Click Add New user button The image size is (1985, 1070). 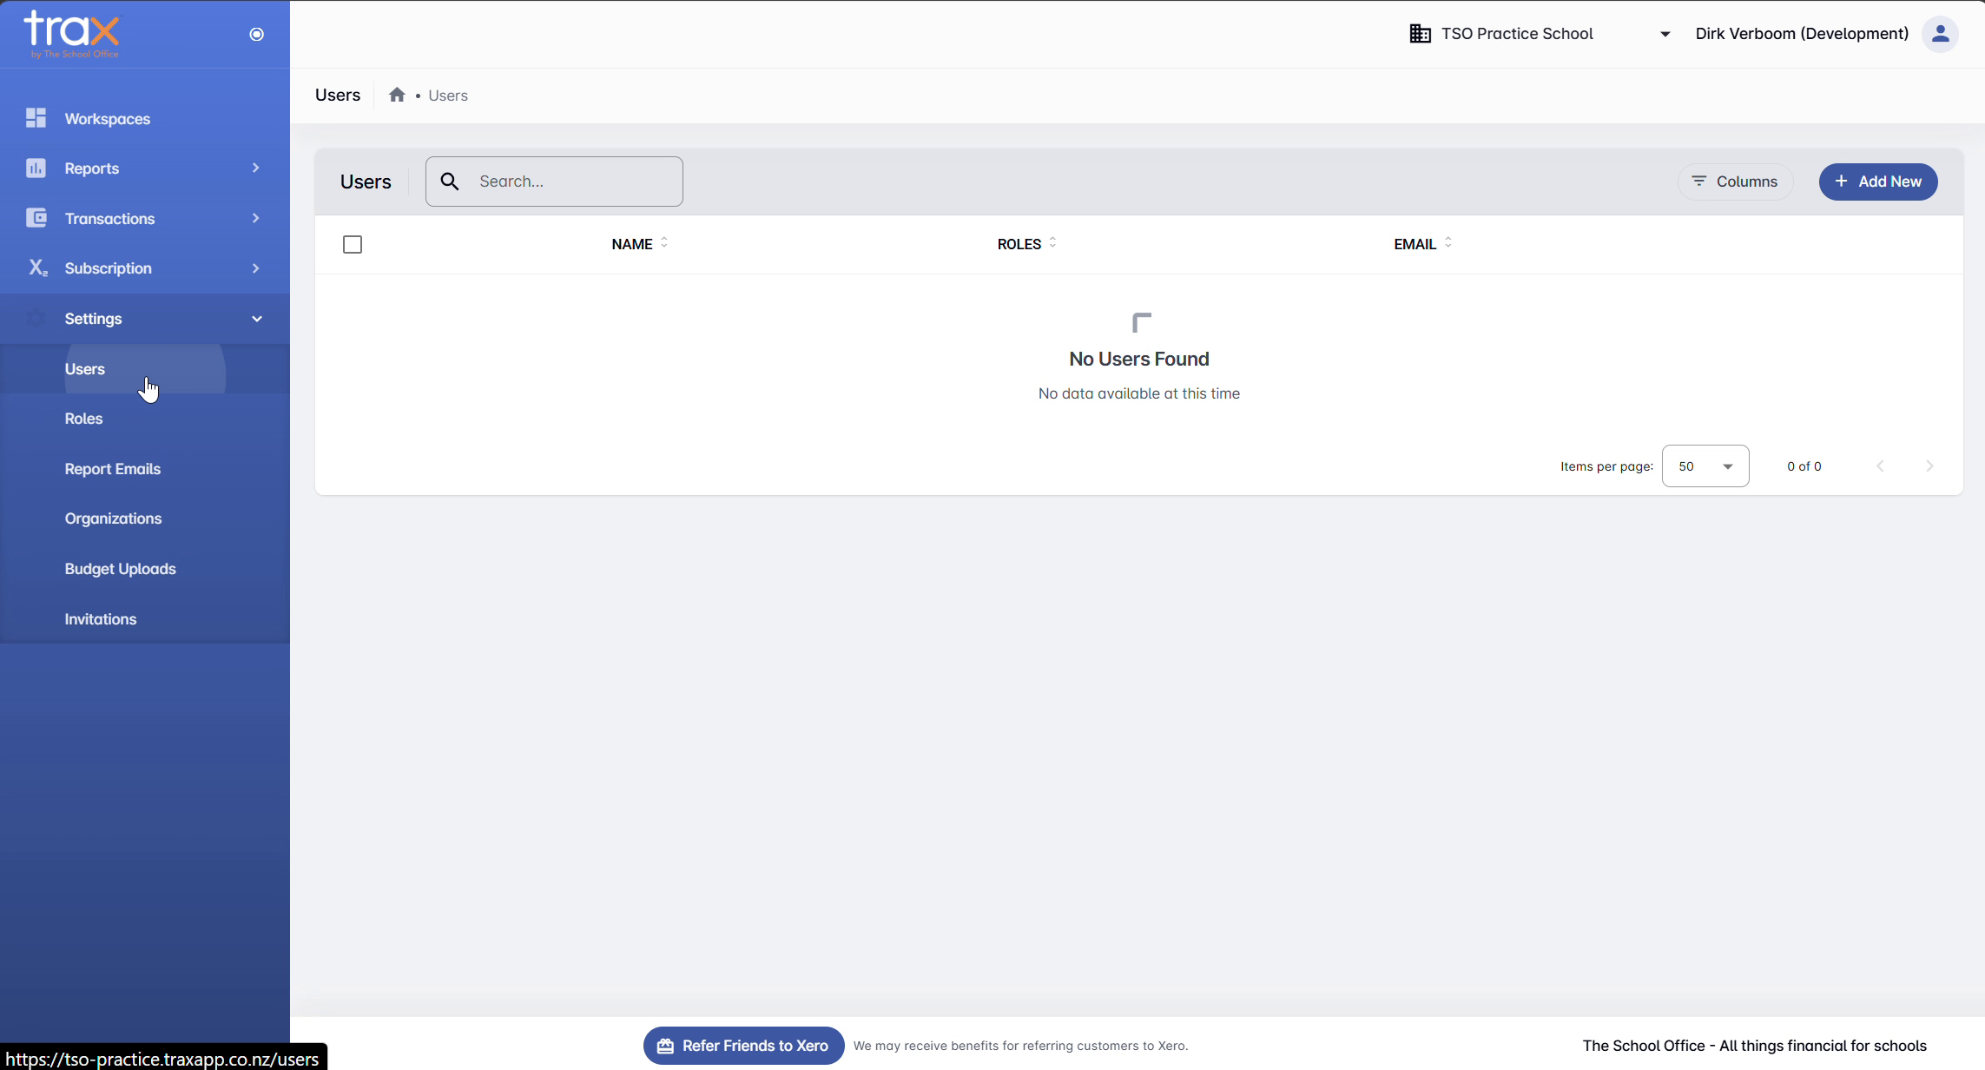[x=1878, y=182]
